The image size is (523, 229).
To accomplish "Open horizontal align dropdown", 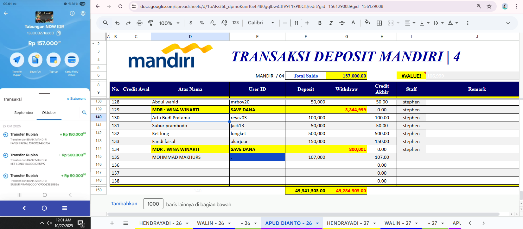I will [410, 23].
